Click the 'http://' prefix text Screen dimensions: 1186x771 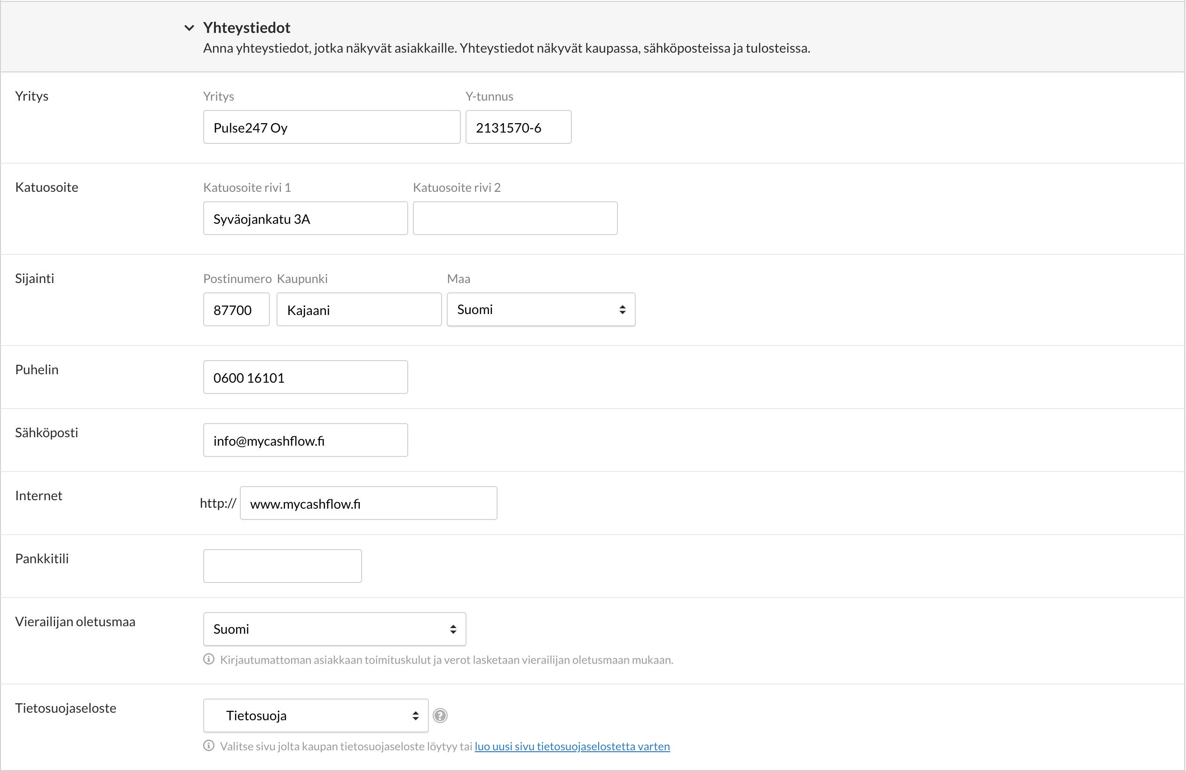tap(218, 503)
